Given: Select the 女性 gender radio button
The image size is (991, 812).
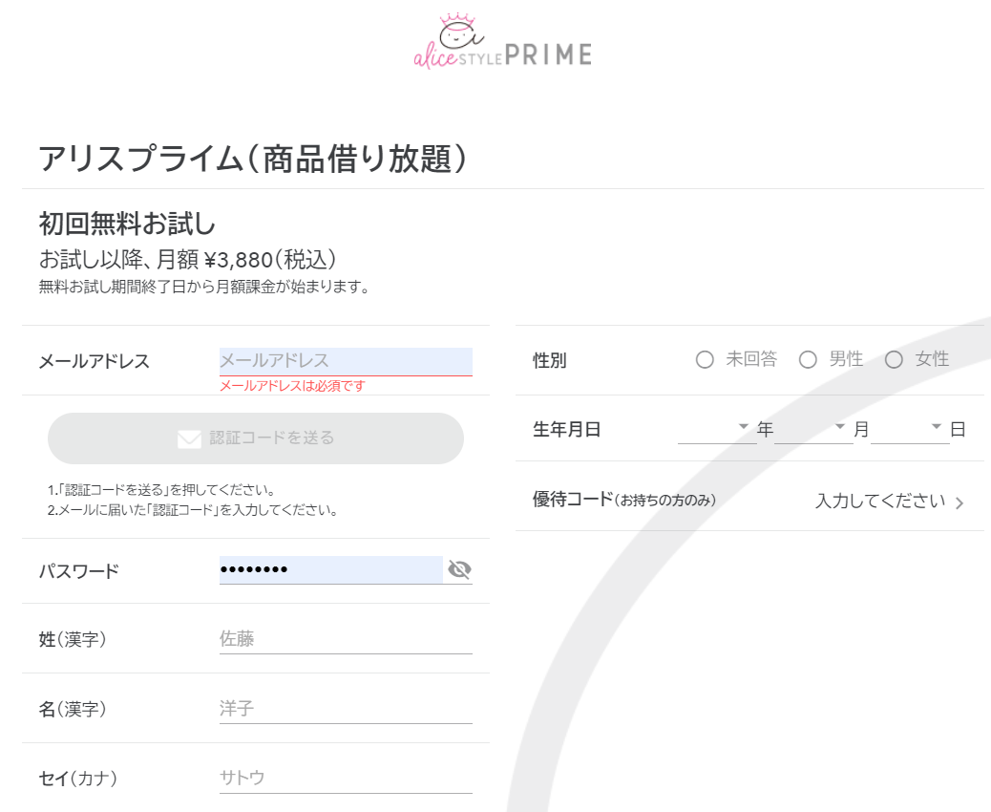Looking at the screenshot, I should click(894, 360).
